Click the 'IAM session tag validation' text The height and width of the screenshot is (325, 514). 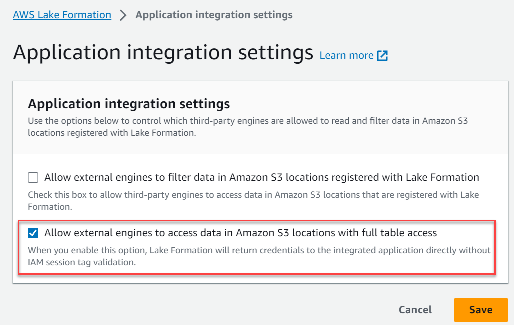click(x=82, y=262)
